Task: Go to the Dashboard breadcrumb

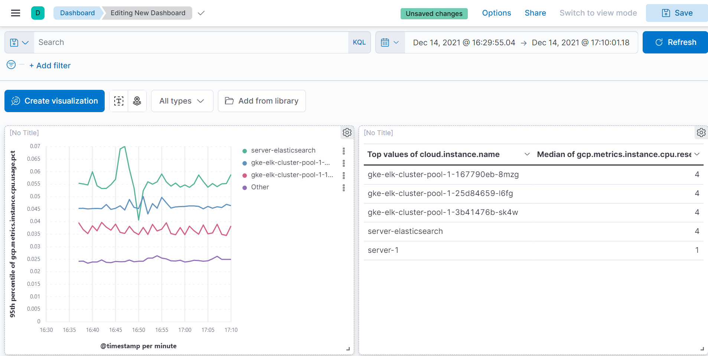Action: pyautogui.click(x=77, y=13)
